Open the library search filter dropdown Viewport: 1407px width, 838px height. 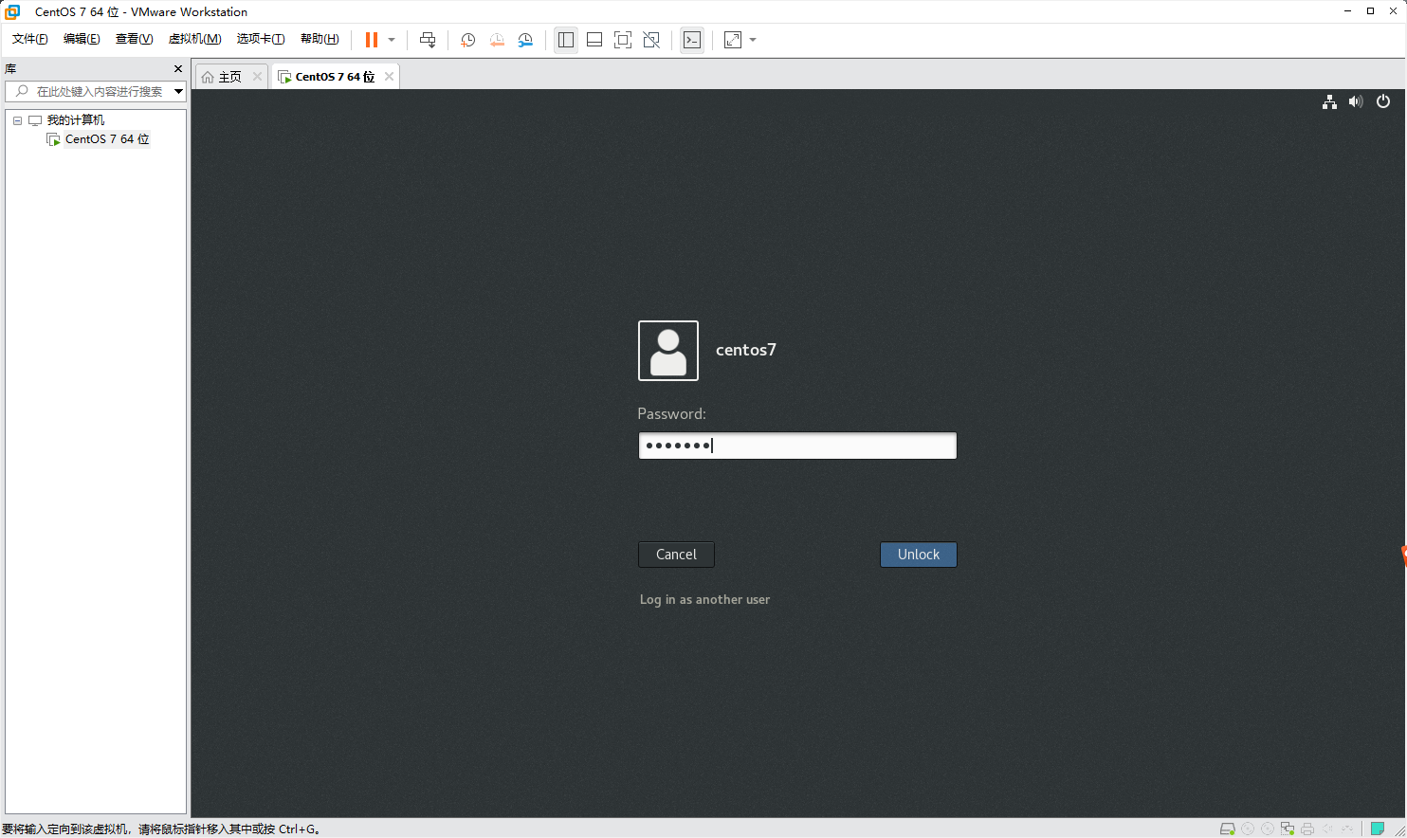click(x=178, y=91)
